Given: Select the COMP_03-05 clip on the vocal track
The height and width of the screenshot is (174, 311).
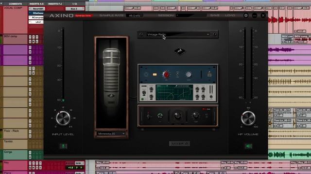Looking at the screenshot, I should point(138,8).
